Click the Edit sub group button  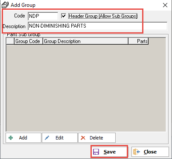pos(60,138)
